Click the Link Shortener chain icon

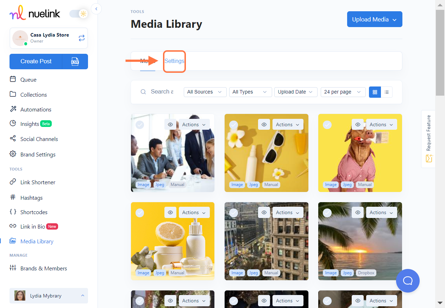pos(13,182)
